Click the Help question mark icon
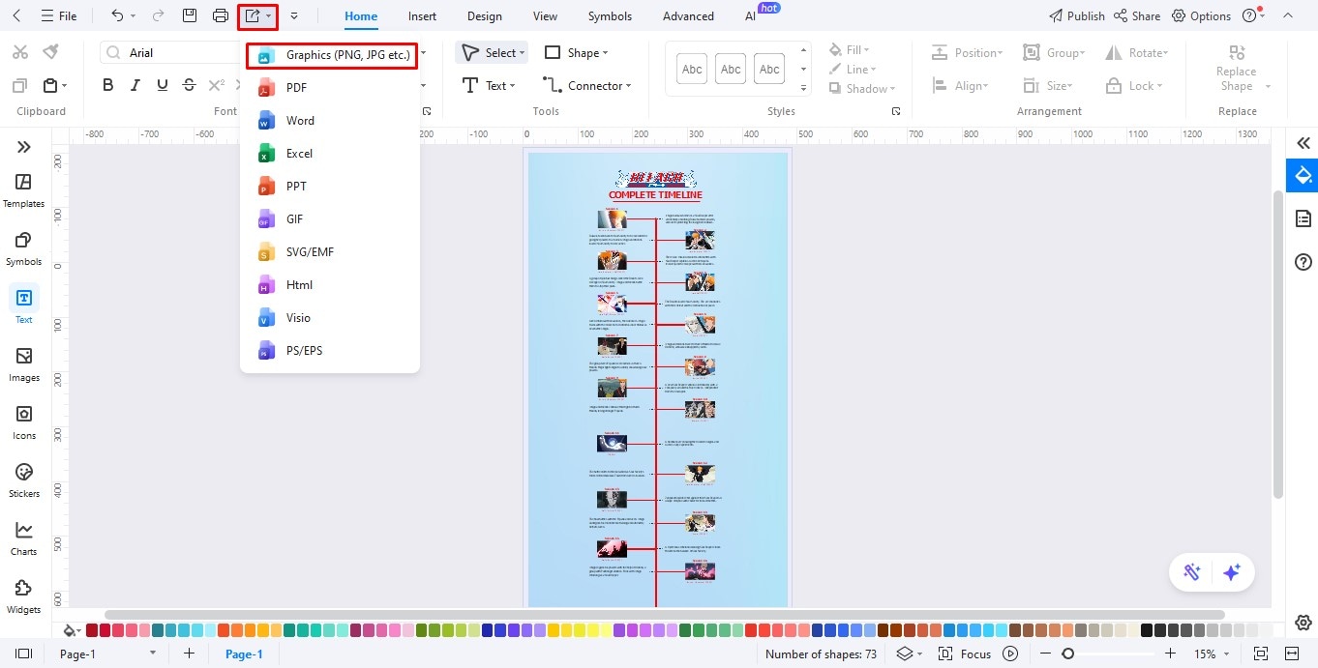 tap(1249, 15)
